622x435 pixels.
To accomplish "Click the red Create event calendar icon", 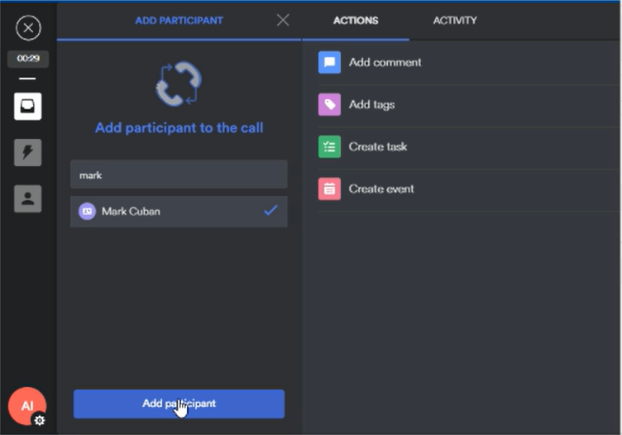I will (329, 189).
